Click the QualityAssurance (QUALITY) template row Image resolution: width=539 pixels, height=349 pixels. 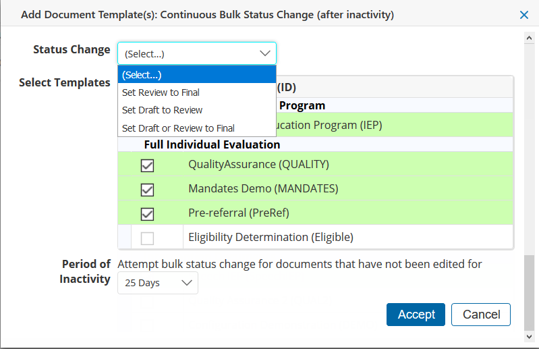click(258, 164)
